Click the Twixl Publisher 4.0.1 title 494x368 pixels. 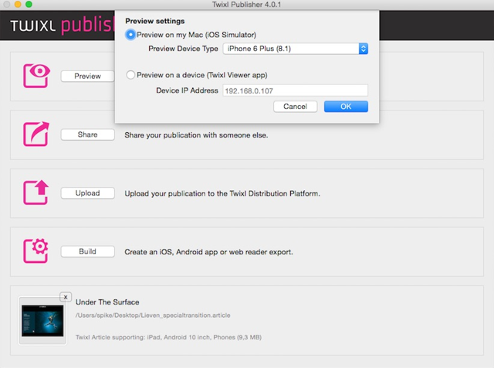246,5
